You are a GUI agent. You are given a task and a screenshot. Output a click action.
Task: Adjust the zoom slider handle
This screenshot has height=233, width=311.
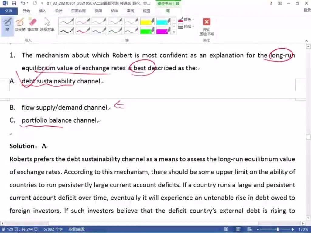[x=278, y=229]
